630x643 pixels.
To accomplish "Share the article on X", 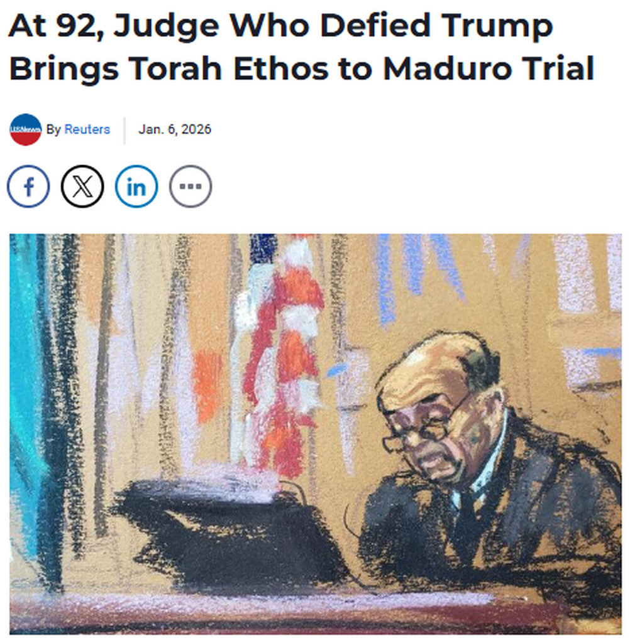I will [x=82, y=186].
